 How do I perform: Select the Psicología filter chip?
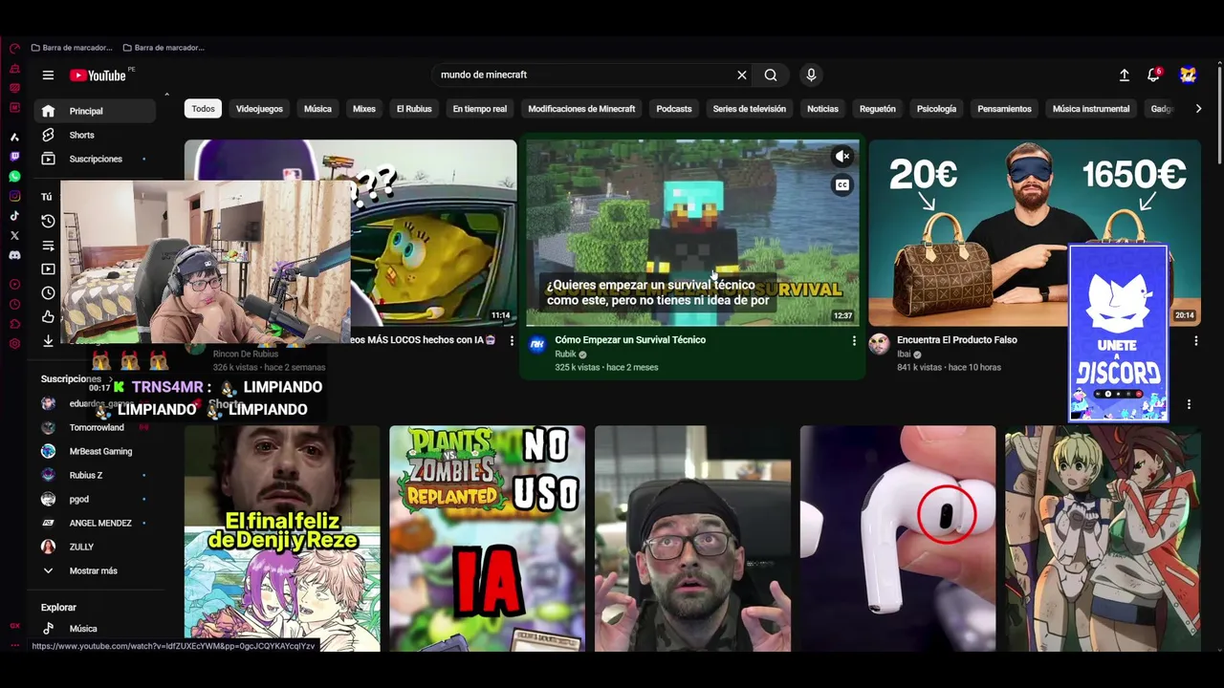[936, 109]
